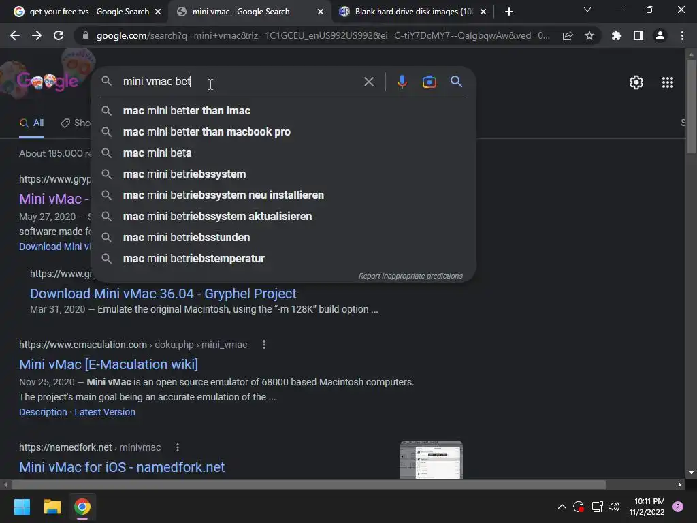Click the horizontal scrollbar right arrow
Screen dimensions: 697x523
coord(680,484)
